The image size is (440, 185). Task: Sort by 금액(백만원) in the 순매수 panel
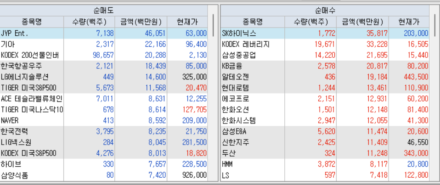tap(362, 22)
